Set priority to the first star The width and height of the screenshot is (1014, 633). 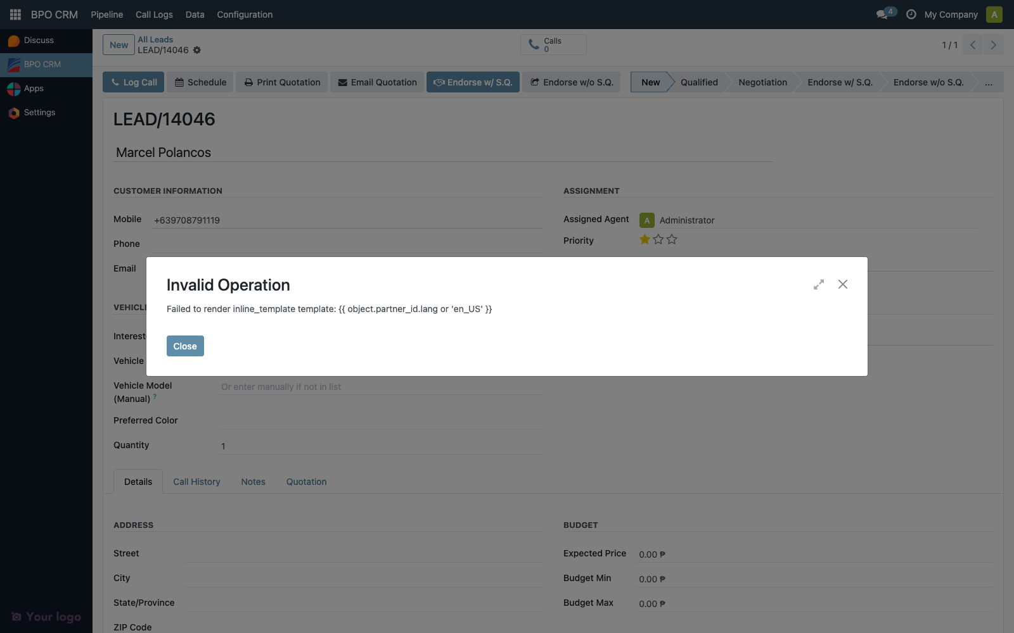[645, 239]
